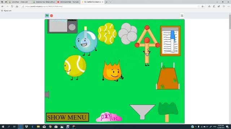
Task: Show hidden system tray icons
Action: click(196, 126)
